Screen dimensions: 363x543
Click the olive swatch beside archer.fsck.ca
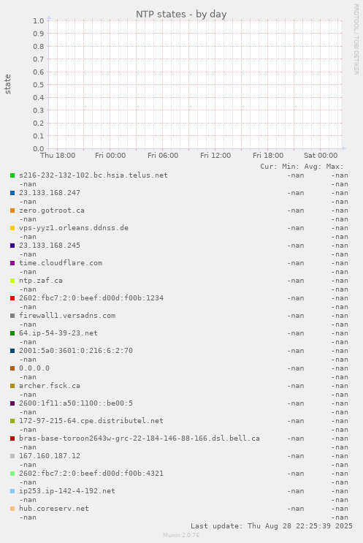[x=12, y=386]
